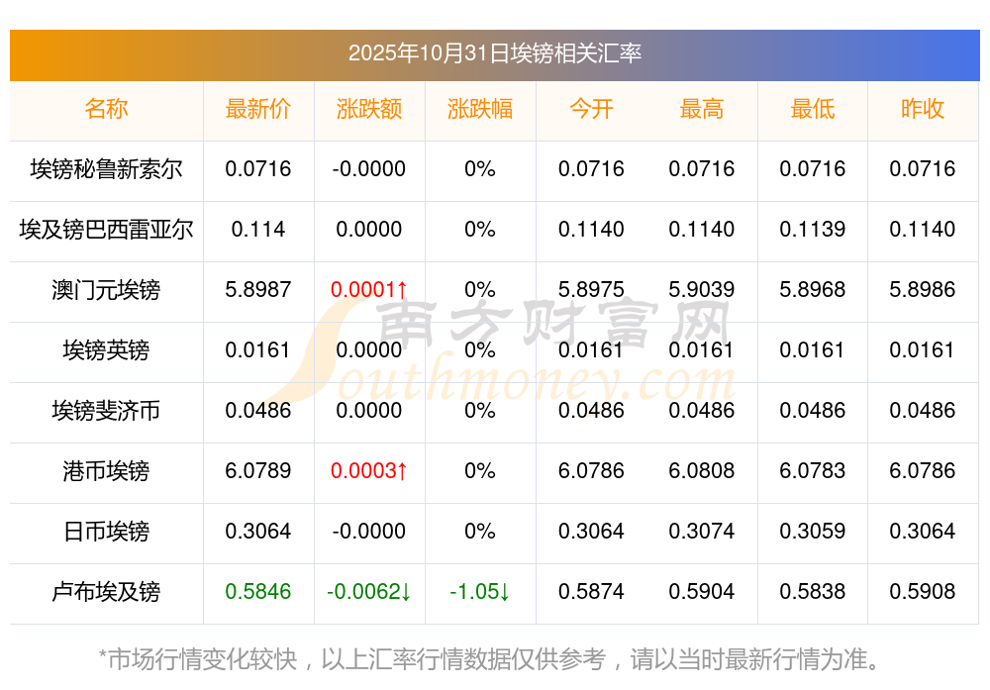990x690 pixels.
Task: Click the 昨收 value 0.5908
Action: click(x=923, y=592)
